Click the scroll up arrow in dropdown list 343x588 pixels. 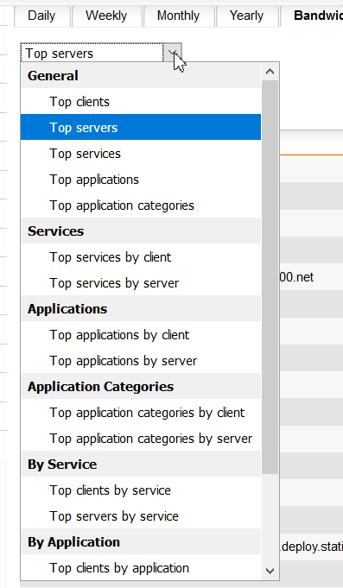[x=270, y=72]
